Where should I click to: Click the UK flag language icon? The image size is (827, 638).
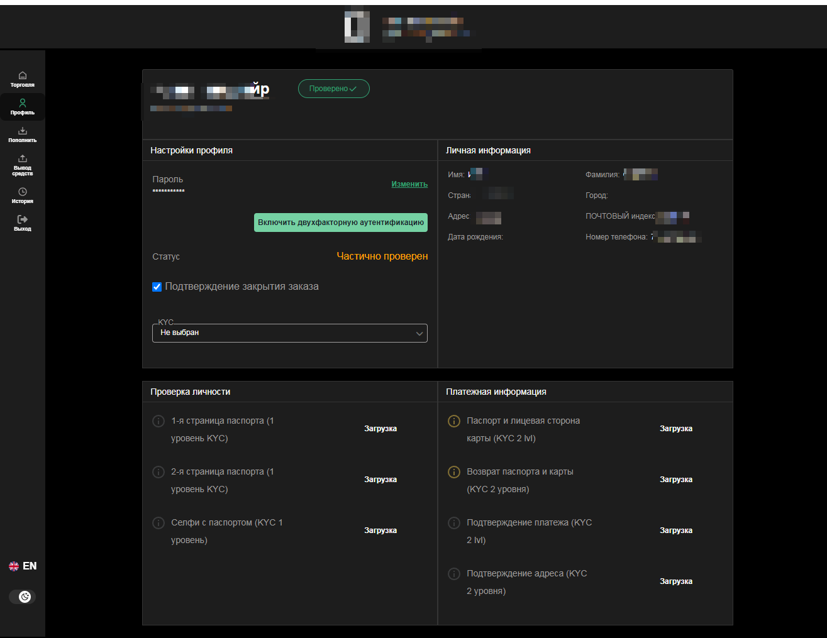[x=14, y=566]
